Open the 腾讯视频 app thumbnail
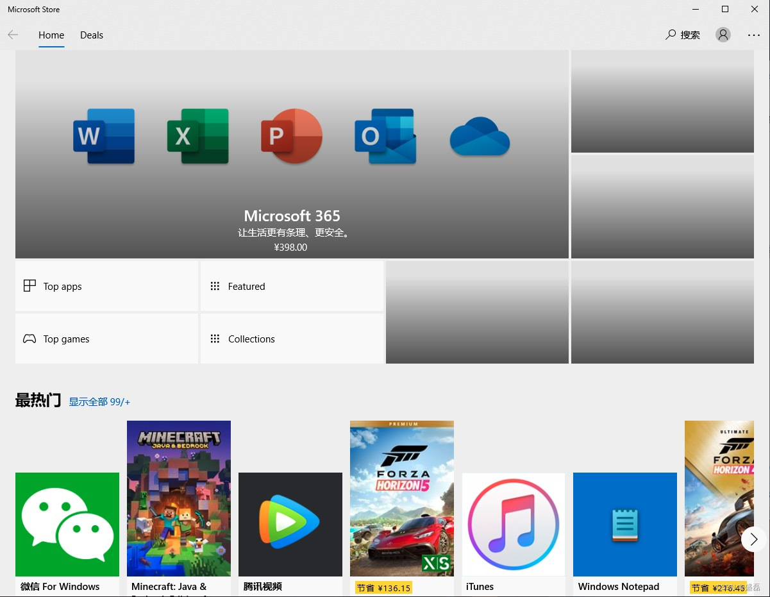The image size is (770, 597). [290, 525]
